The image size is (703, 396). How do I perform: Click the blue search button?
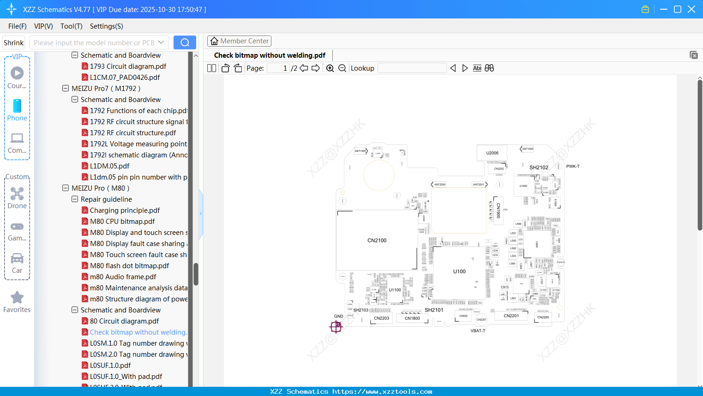point(185,42)
